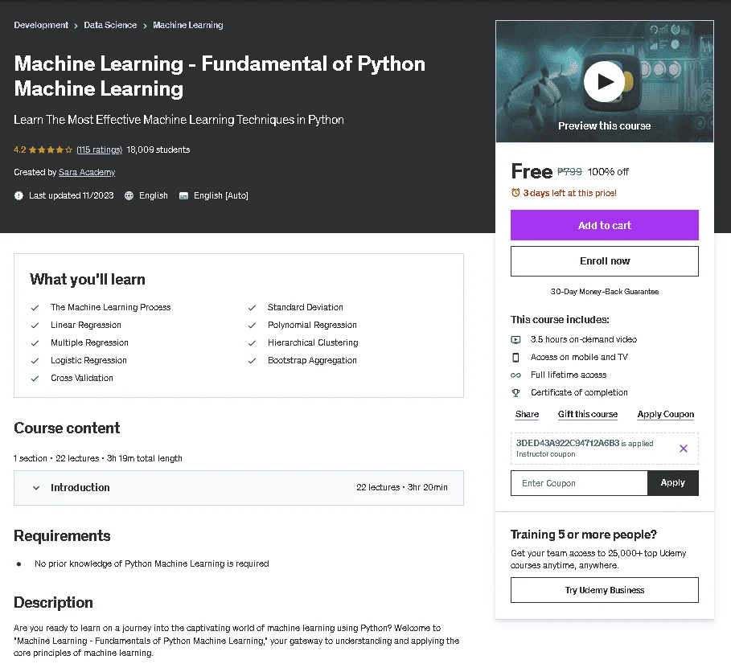The image size is (731, 668).
Task: Click the 3DED43A922C94712A6B3 coupon code
Action: tap(568, 443)
